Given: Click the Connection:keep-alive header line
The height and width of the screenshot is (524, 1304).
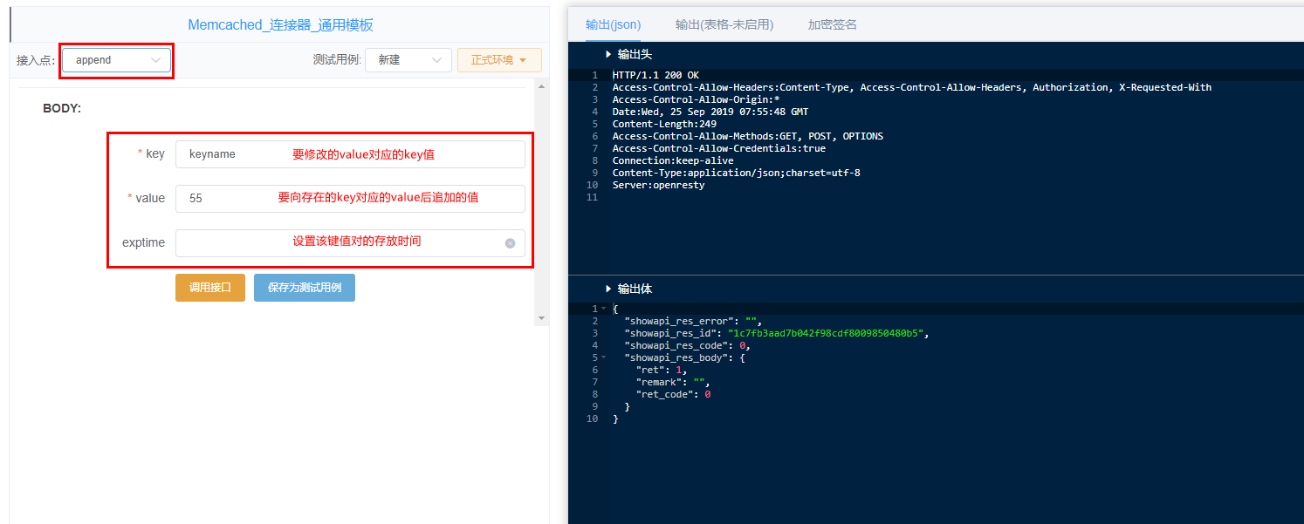Looking at the screenshot, I should point(673,160).
